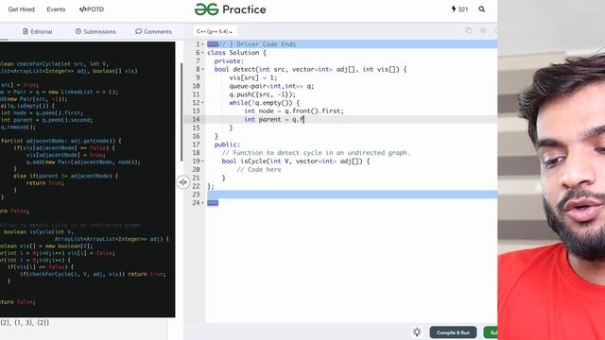This screenshot has width=605, height=340.
Task: Collapse the isCycle function fold at line 19
Action: pyautogui.click(x=202, y=161)
